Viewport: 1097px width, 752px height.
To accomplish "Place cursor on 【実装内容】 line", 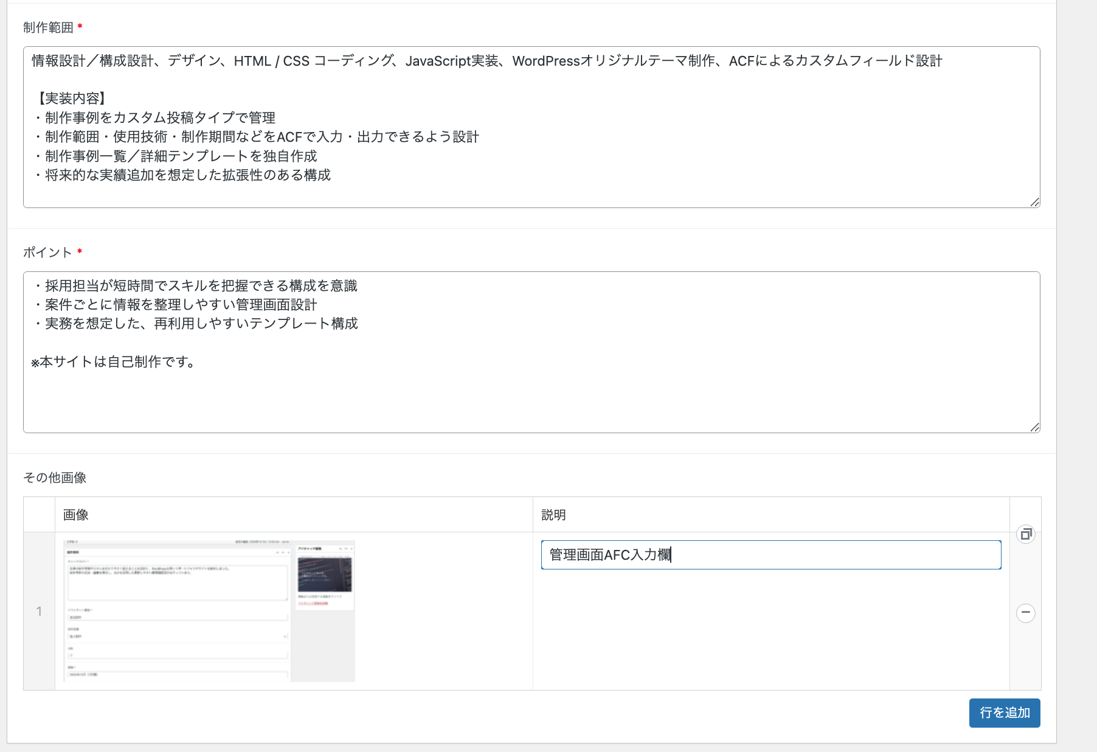I will (72, 99).
